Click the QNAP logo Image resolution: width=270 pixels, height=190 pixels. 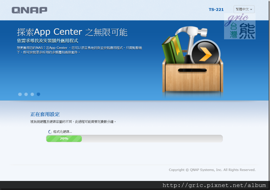(x=30, y=10)
